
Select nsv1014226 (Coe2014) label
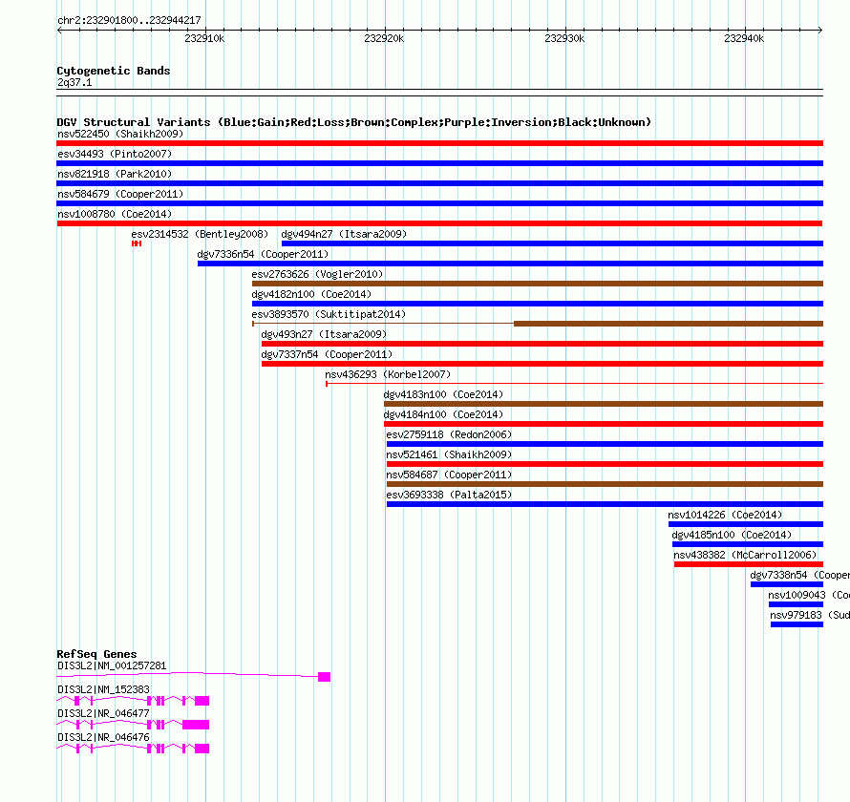(725, 515)
